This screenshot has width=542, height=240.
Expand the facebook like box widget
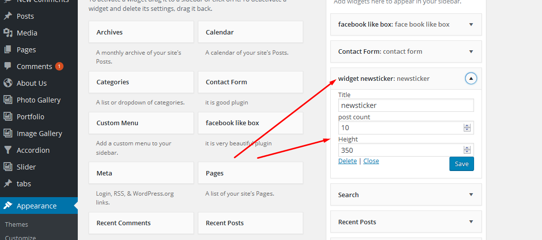(471, 25)
